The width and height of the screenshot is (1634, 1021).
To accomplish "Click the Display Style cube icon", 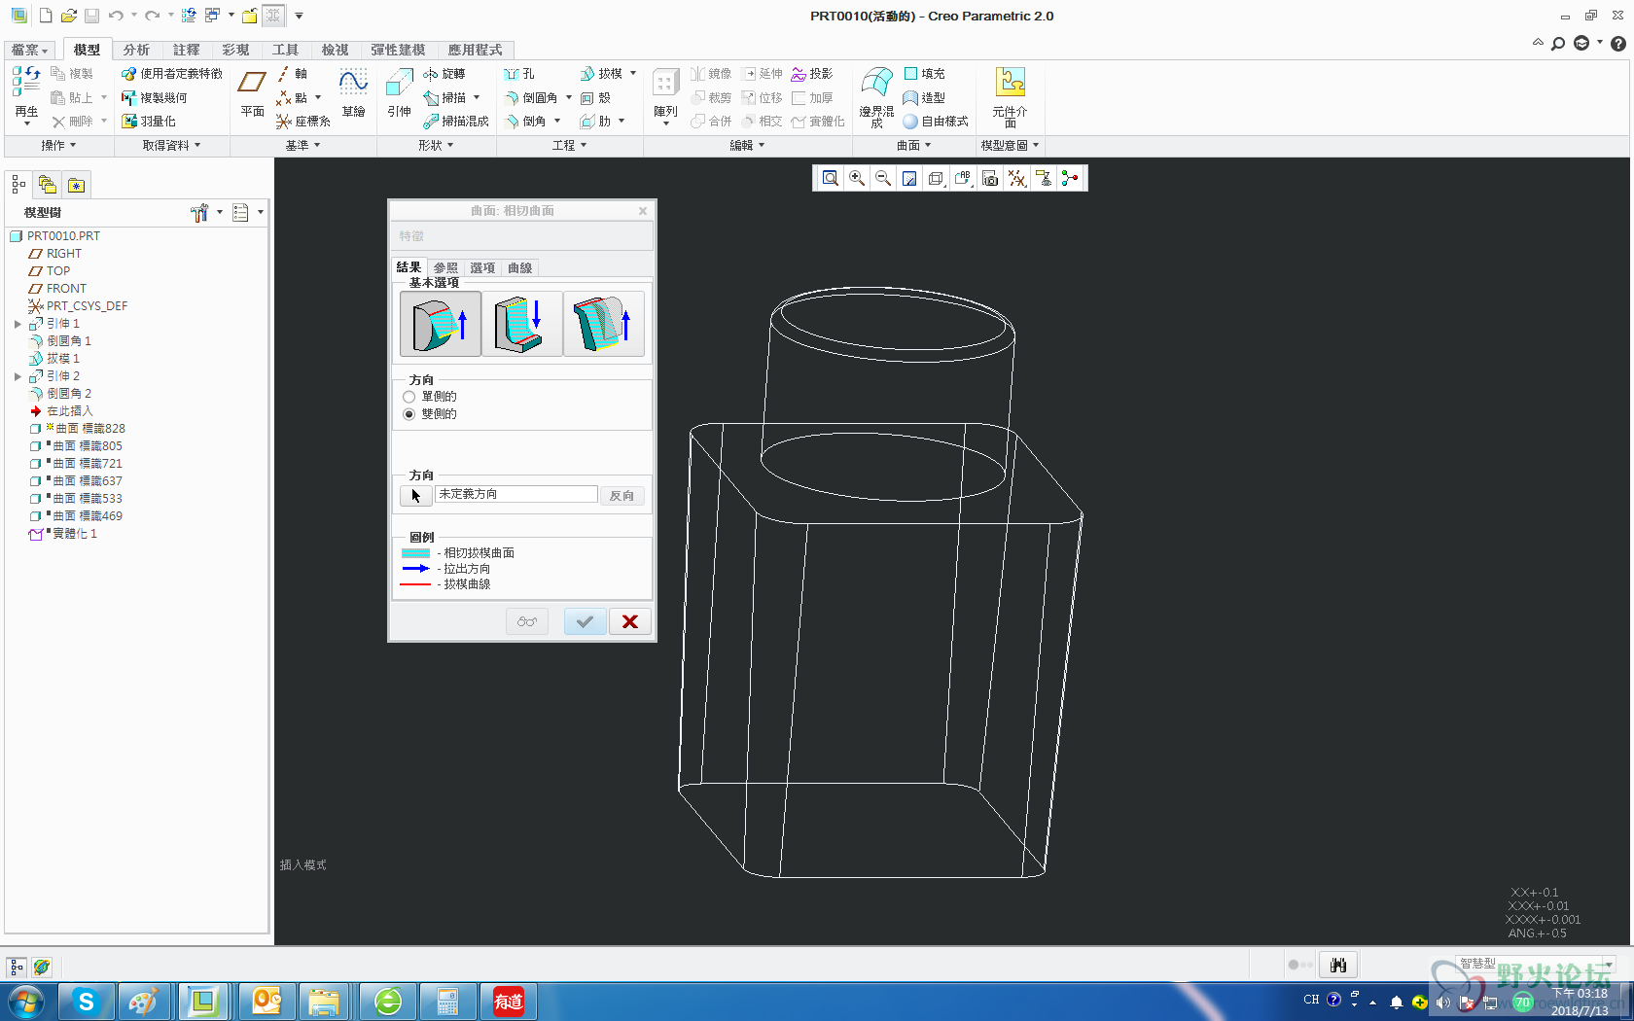I will pos(936,178).
